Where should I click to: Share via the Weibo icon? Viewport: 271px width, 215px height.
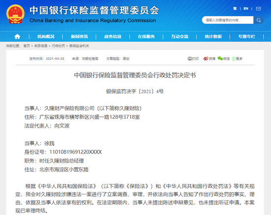(205, 59)
